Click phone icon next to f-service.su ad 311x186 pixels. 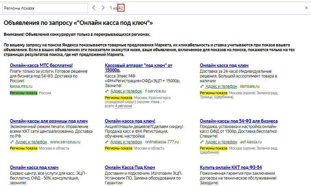coord(107,91)
